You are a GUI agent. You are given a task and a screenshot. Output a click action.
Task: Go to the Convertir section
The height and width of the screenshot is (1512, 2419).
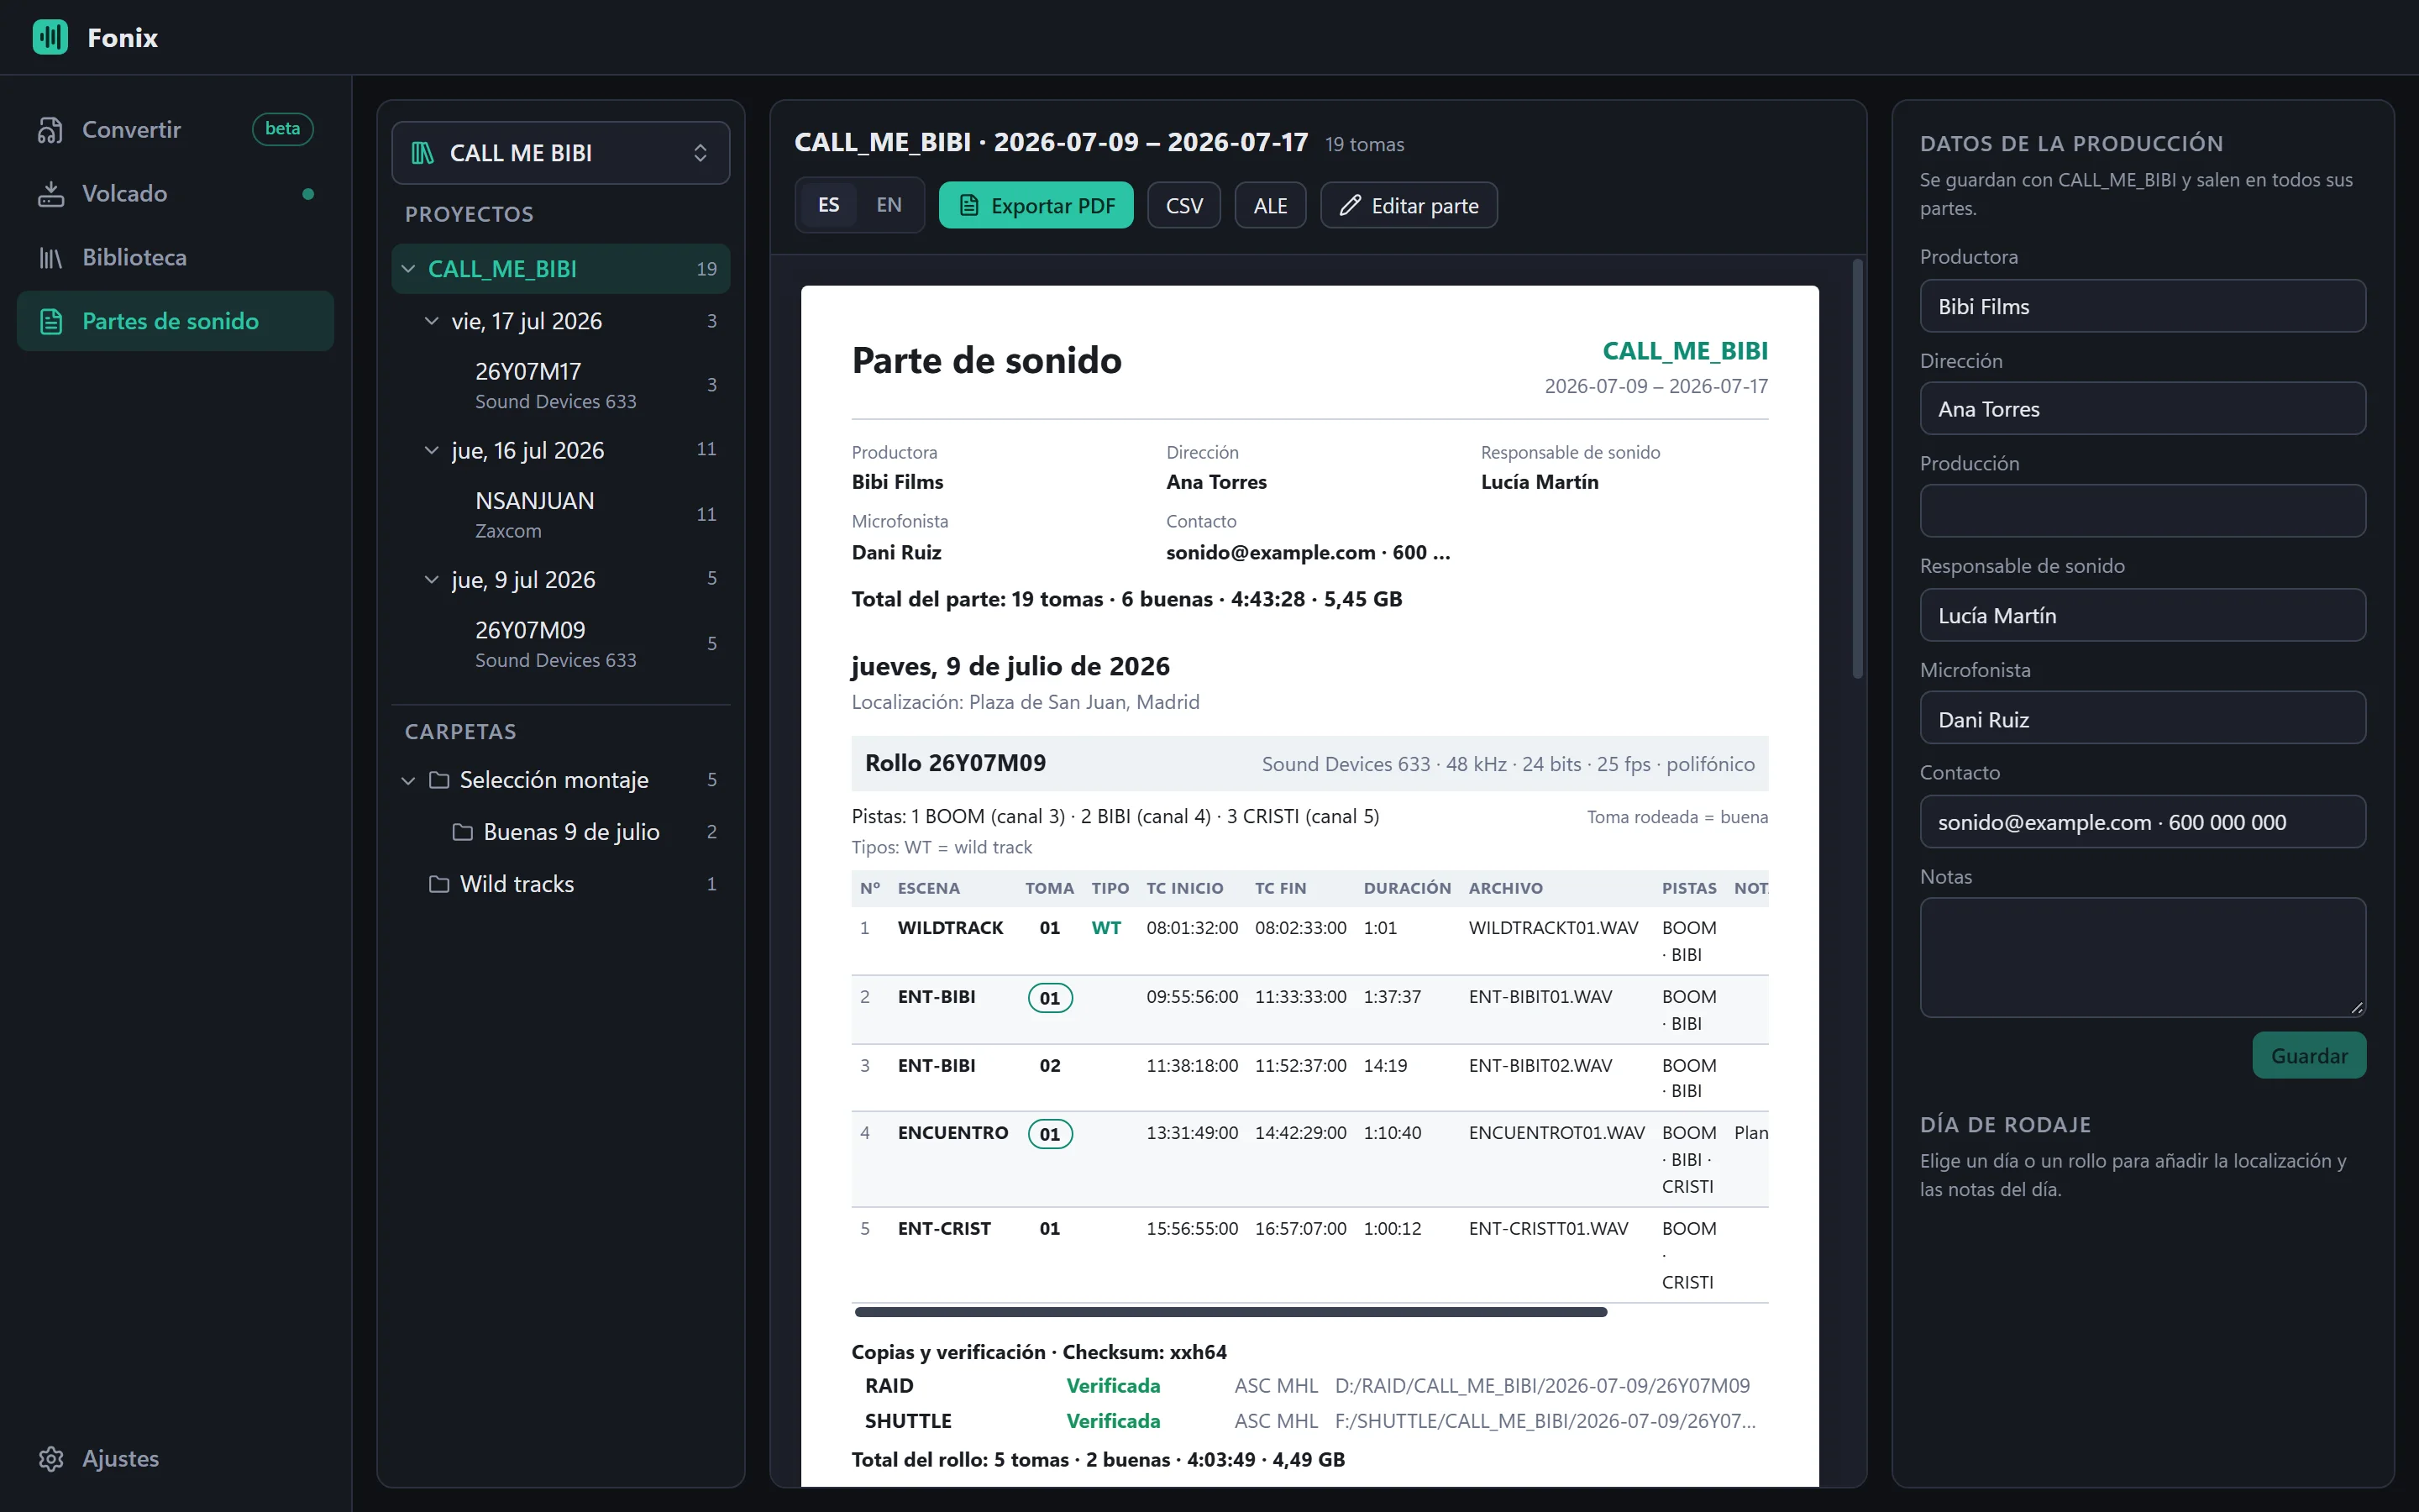176,130
